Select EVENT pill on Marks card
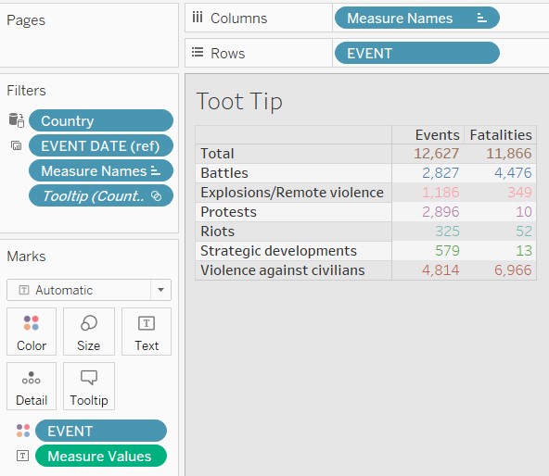This screenshot has height=476, width=549. (x=101, y=431)
